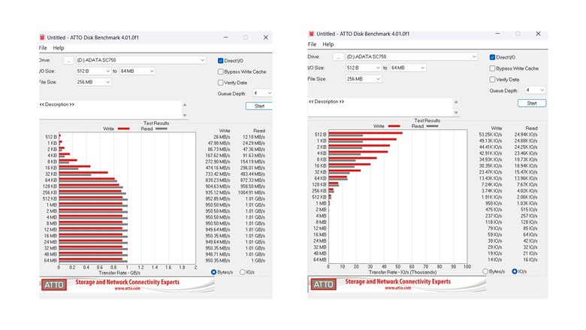Click red Write legend swatch, right window

[394, 126]
